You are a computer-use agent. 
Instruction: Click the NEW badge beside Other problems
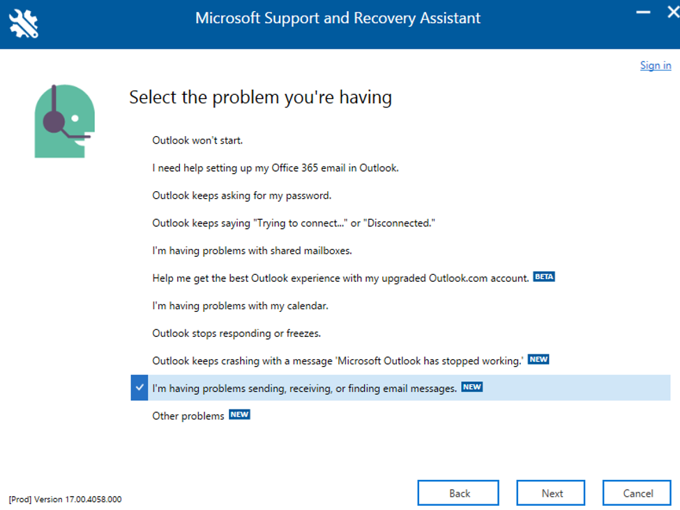pyautogui.click(x=239, y=414)
